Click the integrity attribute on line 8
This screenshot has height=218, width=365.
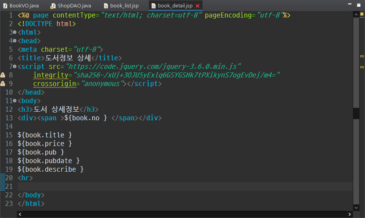pyautogui.click(x=51, y=75)
